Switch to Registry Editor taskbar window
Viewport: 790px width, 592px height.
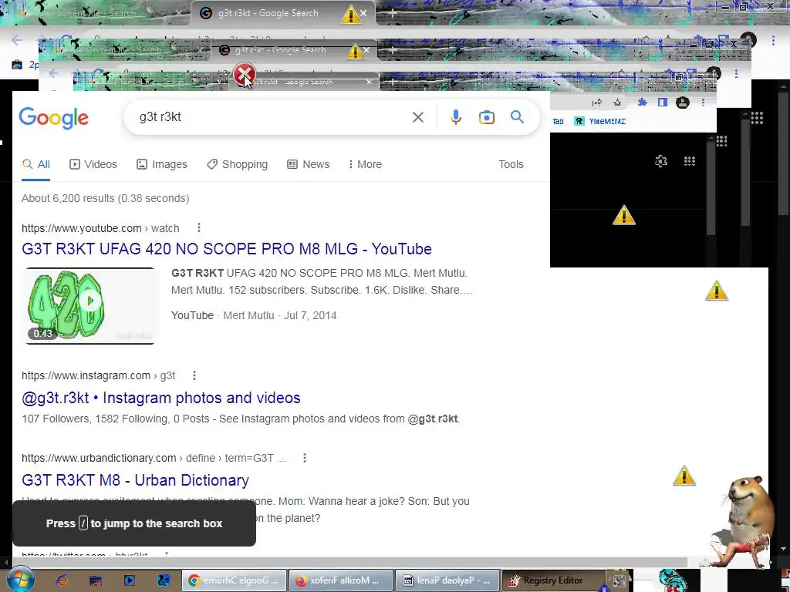tap(554, 580)
